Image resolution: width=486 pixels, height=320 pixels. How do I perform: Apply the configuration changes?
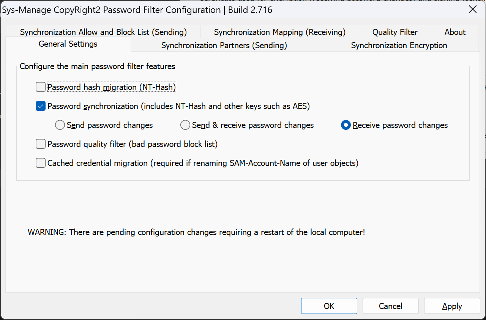click(452, 306)
